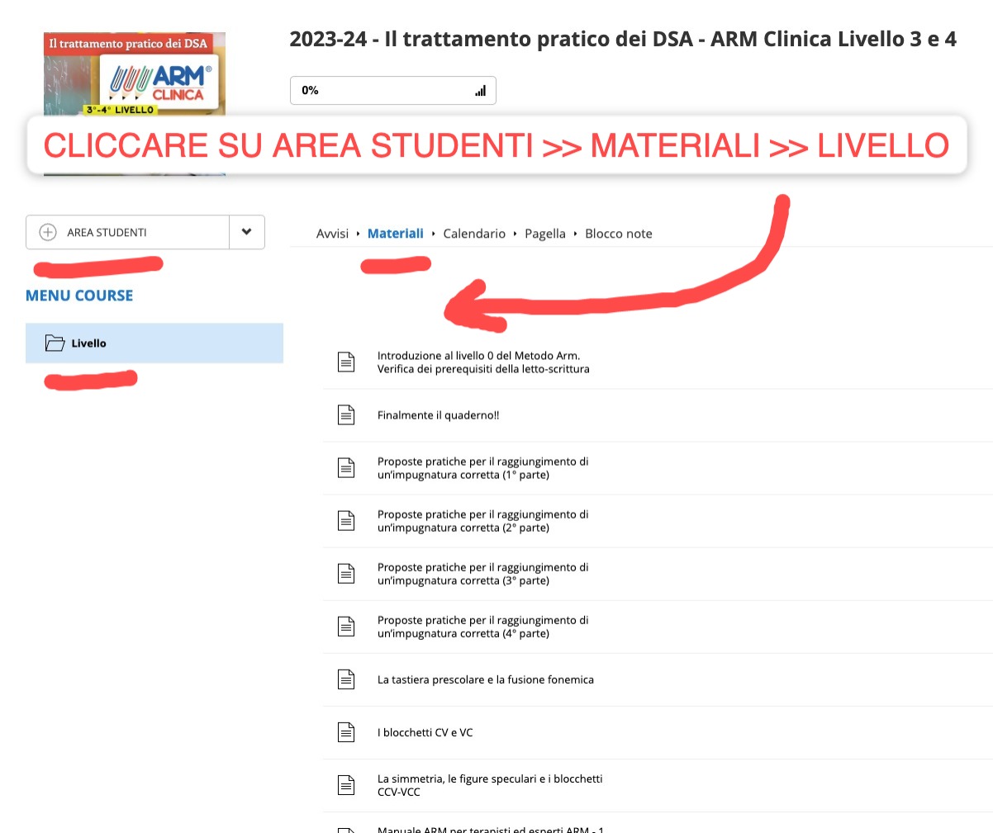Open Proposte pratiche impugnatura corretta (1° parte)
The height and width of the screenshot is (833, 993).
[x=483, y=468]
